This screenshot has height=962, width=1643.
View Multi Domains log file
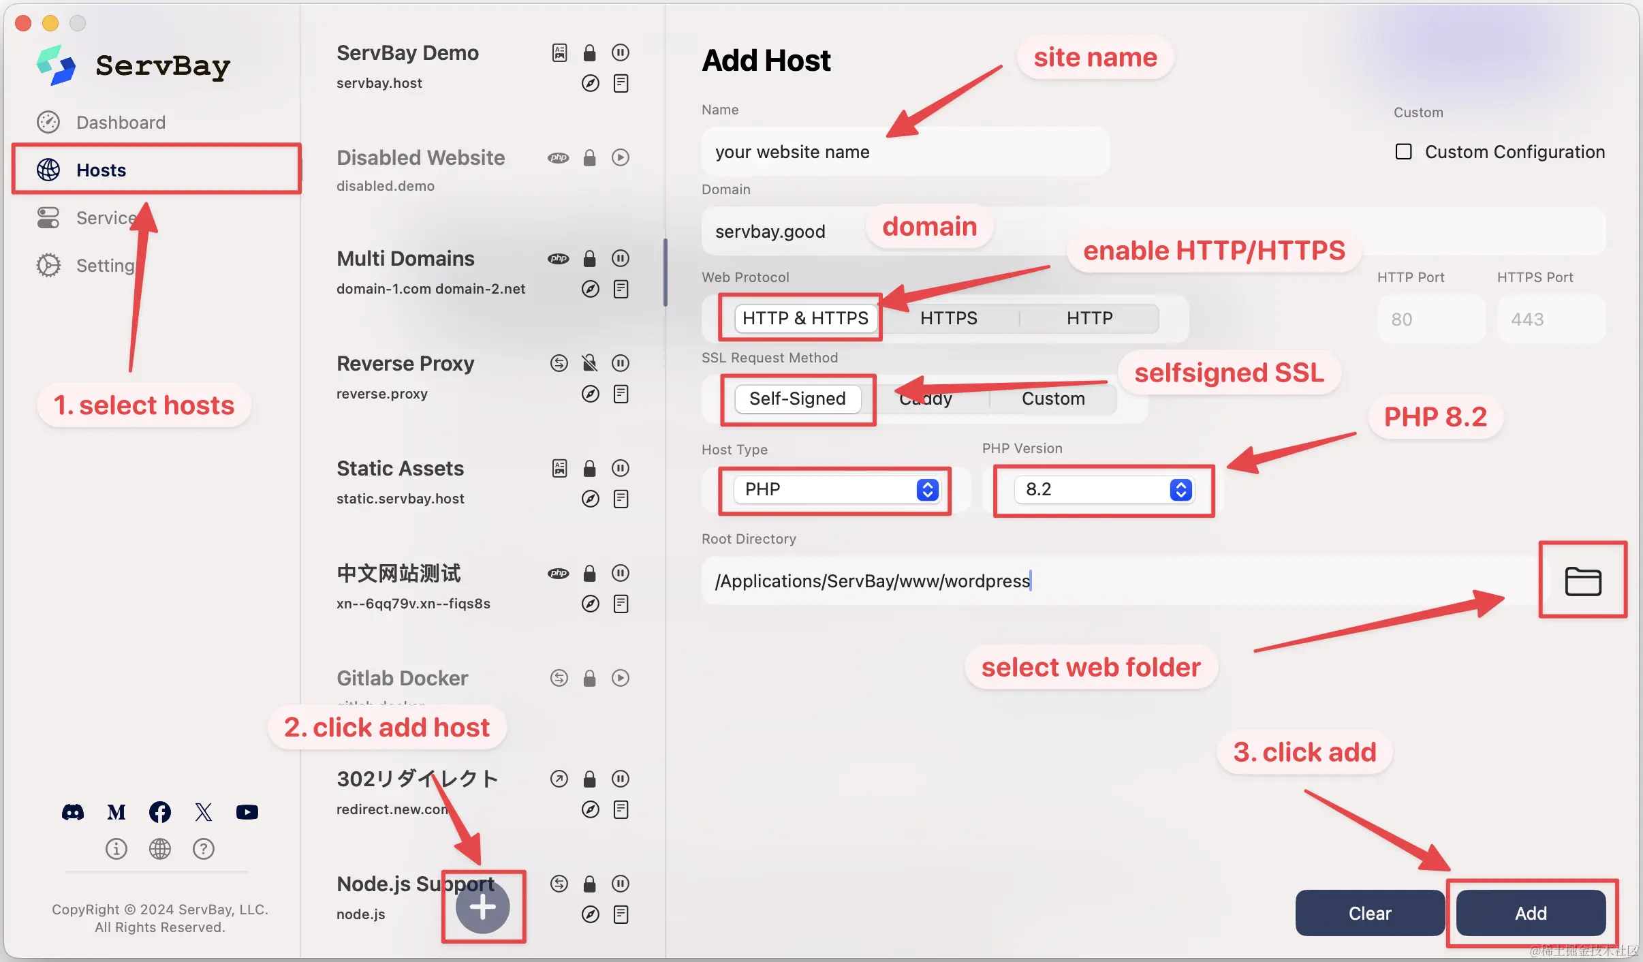[621, 289]
